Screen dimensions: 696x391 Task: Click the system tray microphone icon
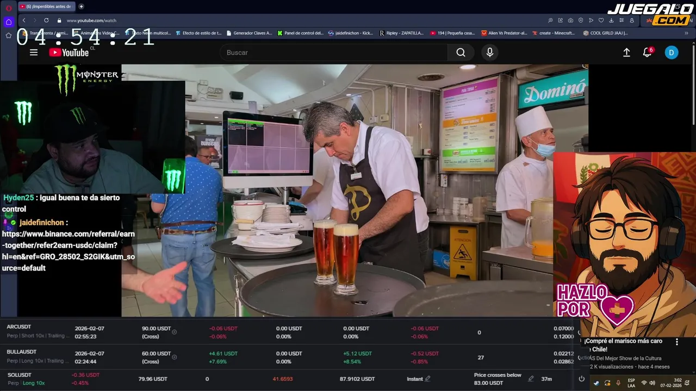click(618, 383)
